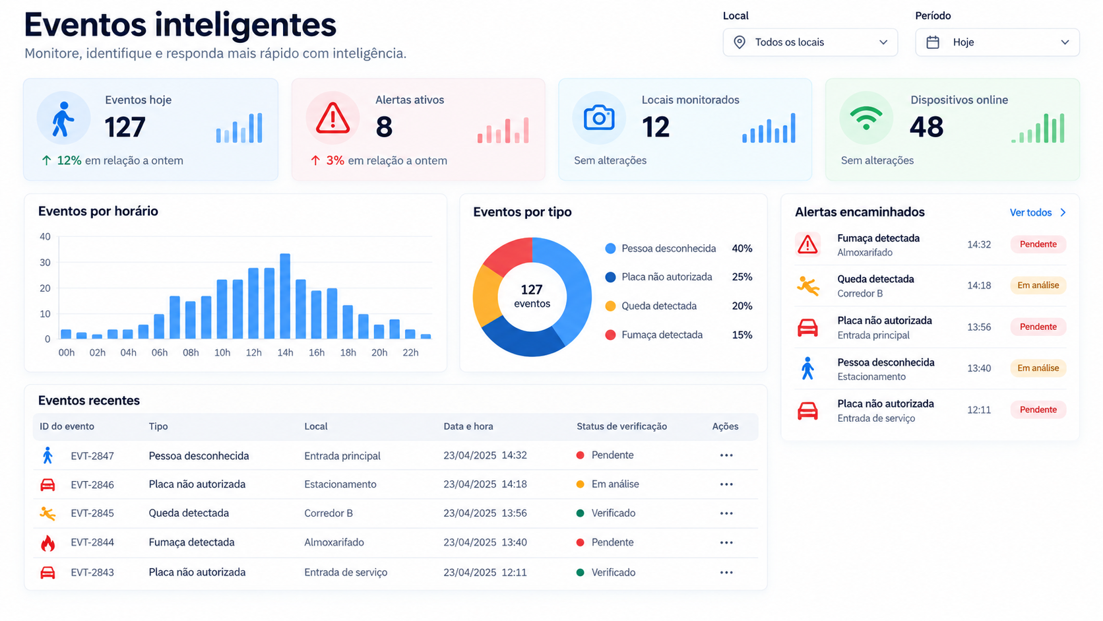Click the Pendente badge on Fumaça detectada alert
This screenshot has width=1103, height=621.
coord(1038,244)
